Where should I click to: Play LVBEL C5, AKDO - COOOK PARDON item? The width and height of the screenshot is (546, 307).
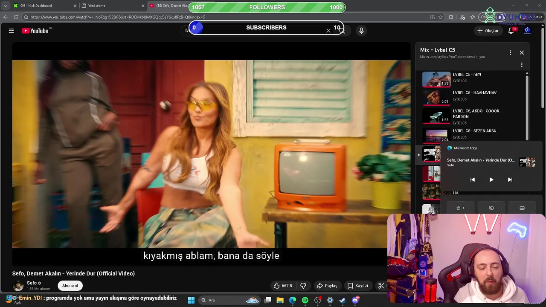[x=473, y=116]
